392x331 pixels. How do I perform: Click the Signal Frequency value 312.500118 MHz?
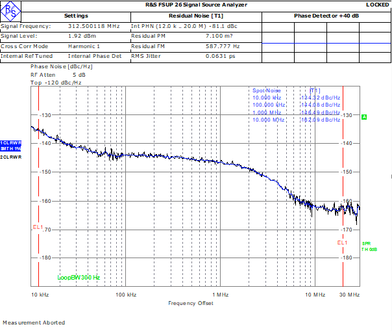[94, 26]
